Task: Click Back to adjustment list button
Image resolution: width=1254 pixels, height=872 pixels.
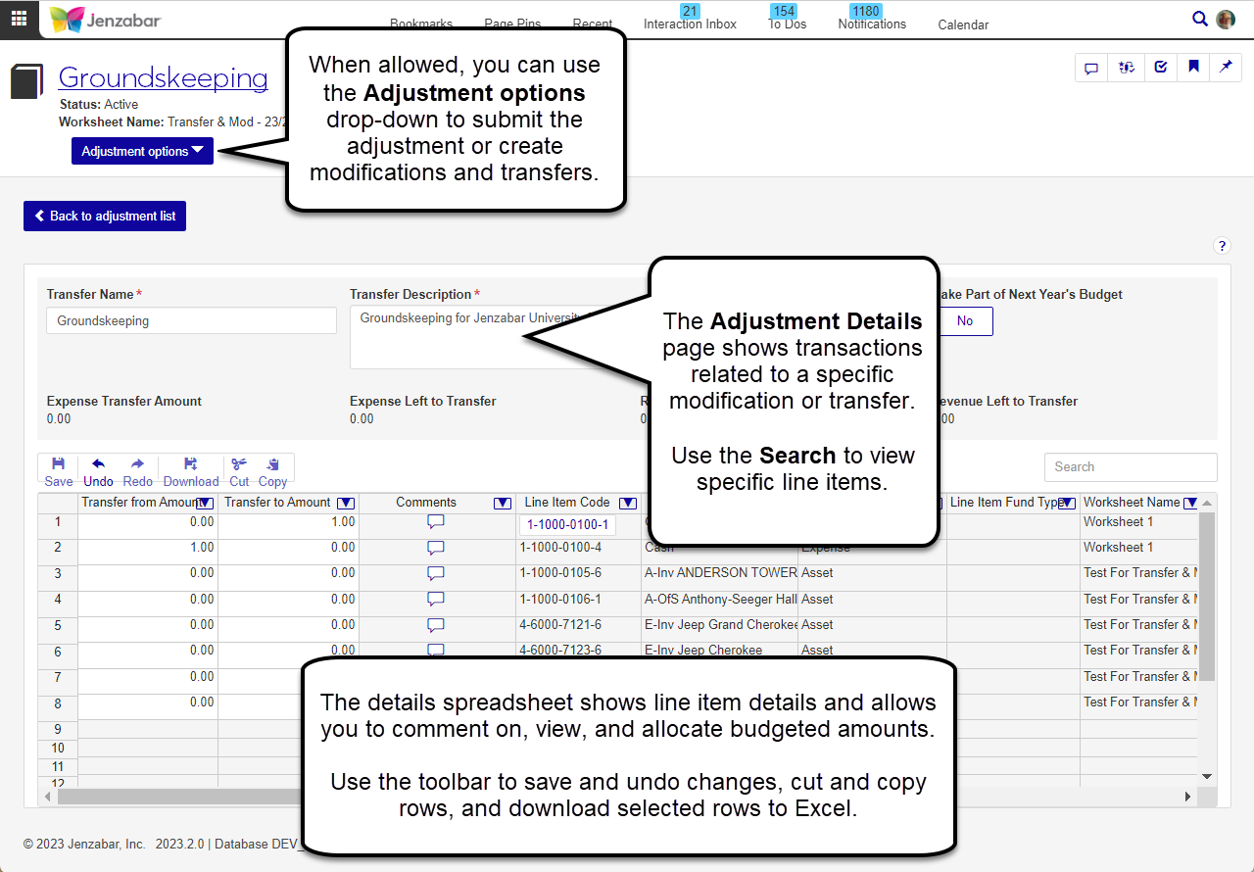Action: (105, 216)
